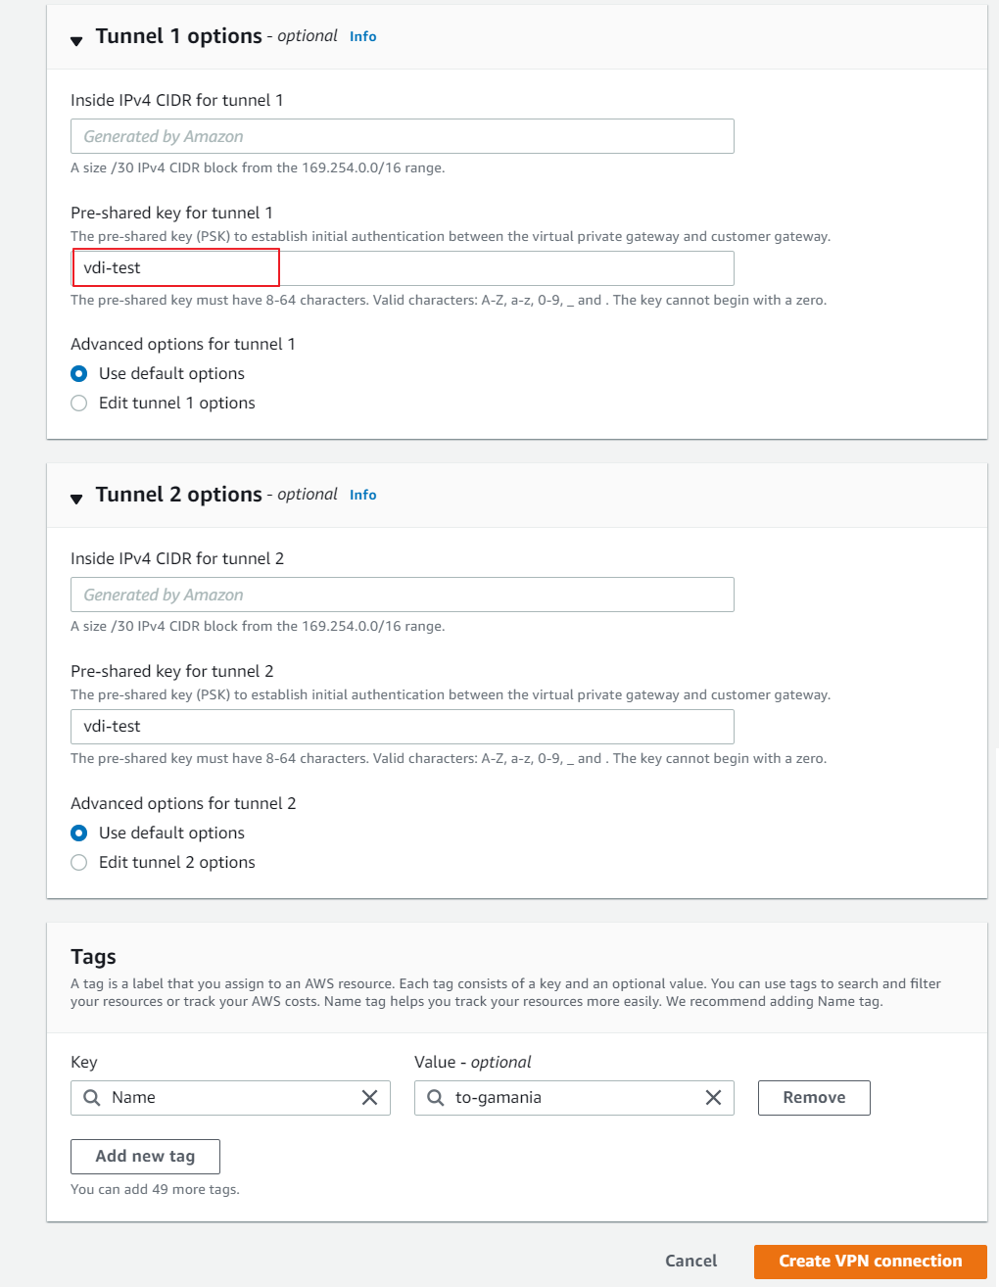The height and width of the screenshot is (1287, 999).
Task: Cancel the VPN connection creation
Action: [x=690, y=1261]
